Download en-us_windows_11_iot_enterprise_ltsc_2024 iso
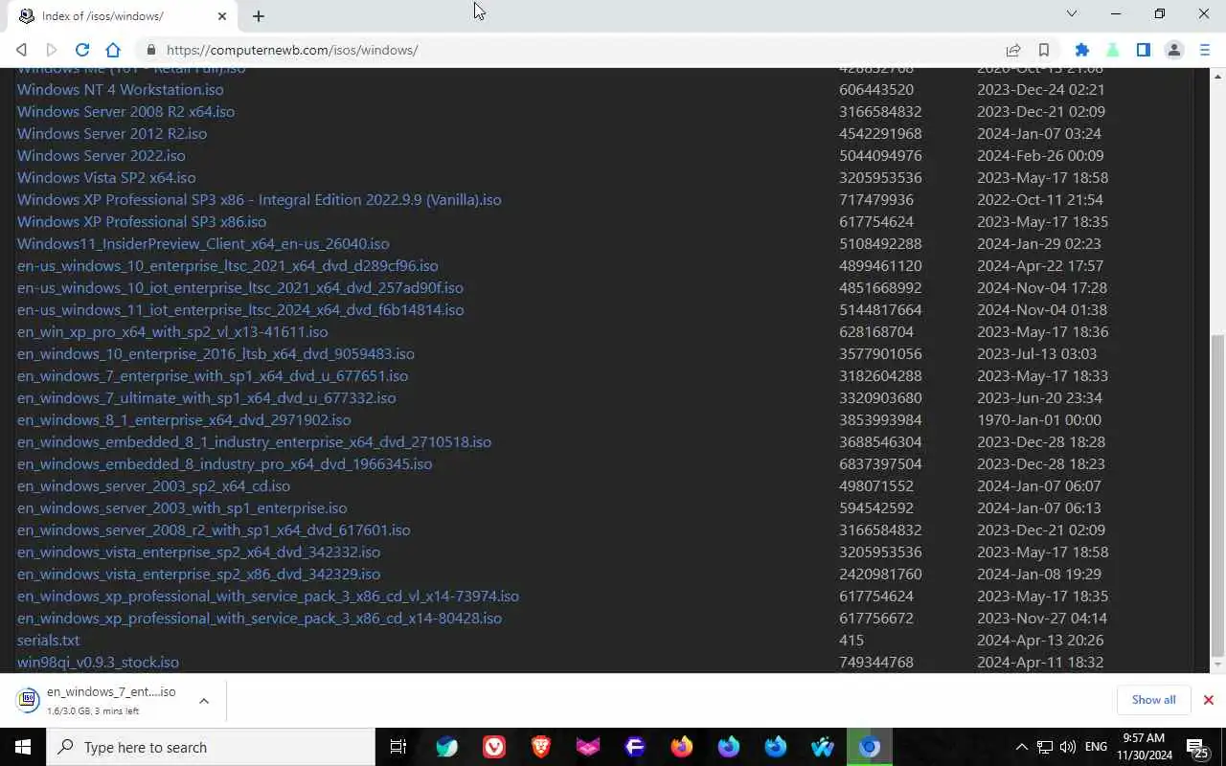Screen dimensions: 1226x766 click(240, 309)
